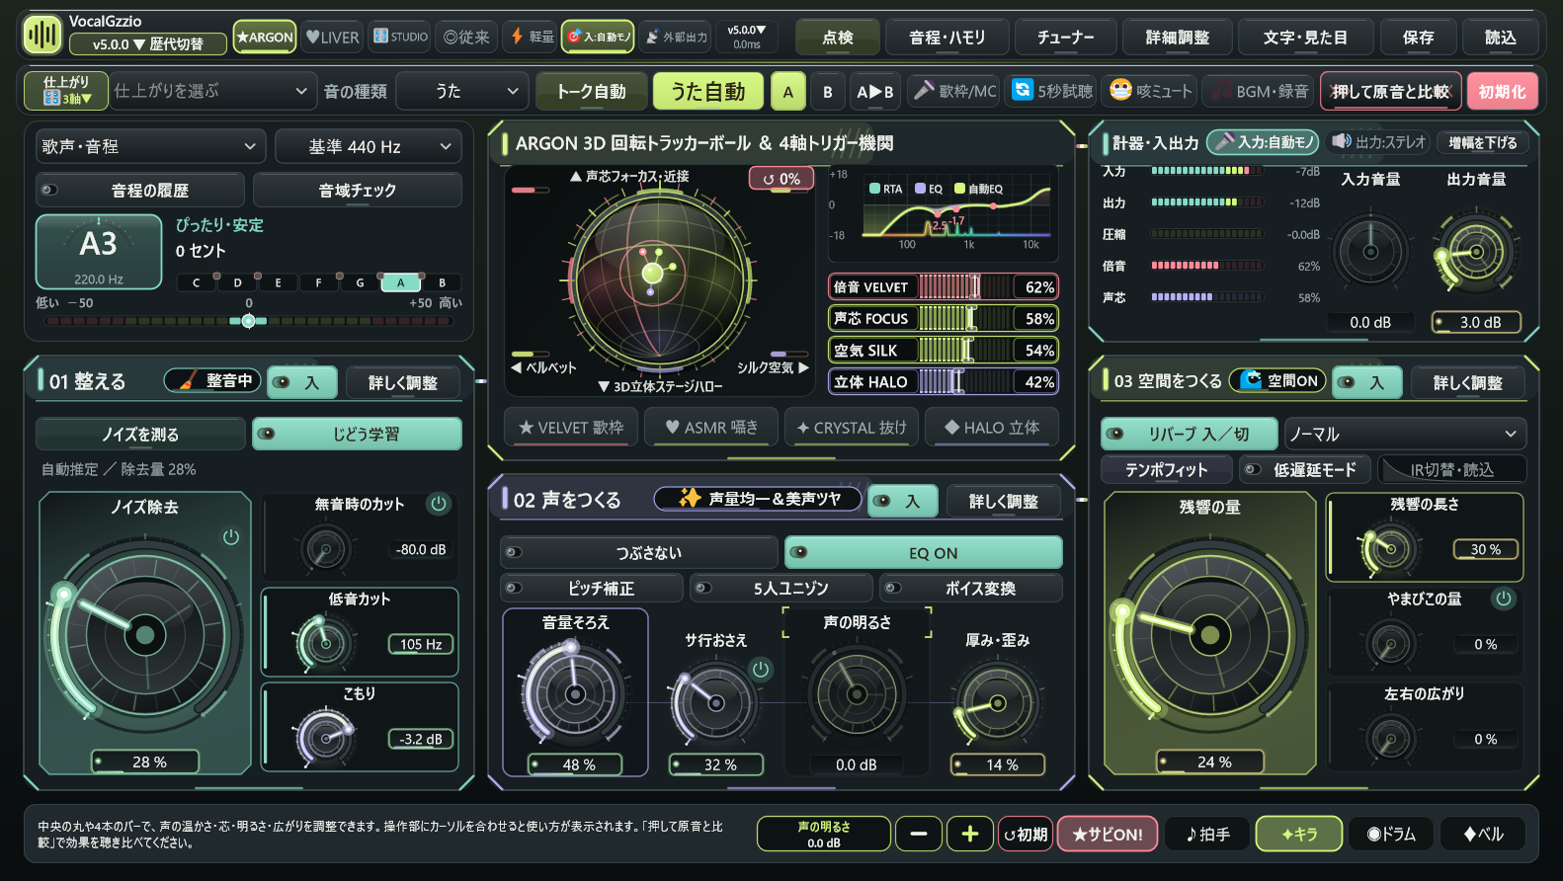
Task: Switch to the STUDIO mode
Action: [400, 37]
